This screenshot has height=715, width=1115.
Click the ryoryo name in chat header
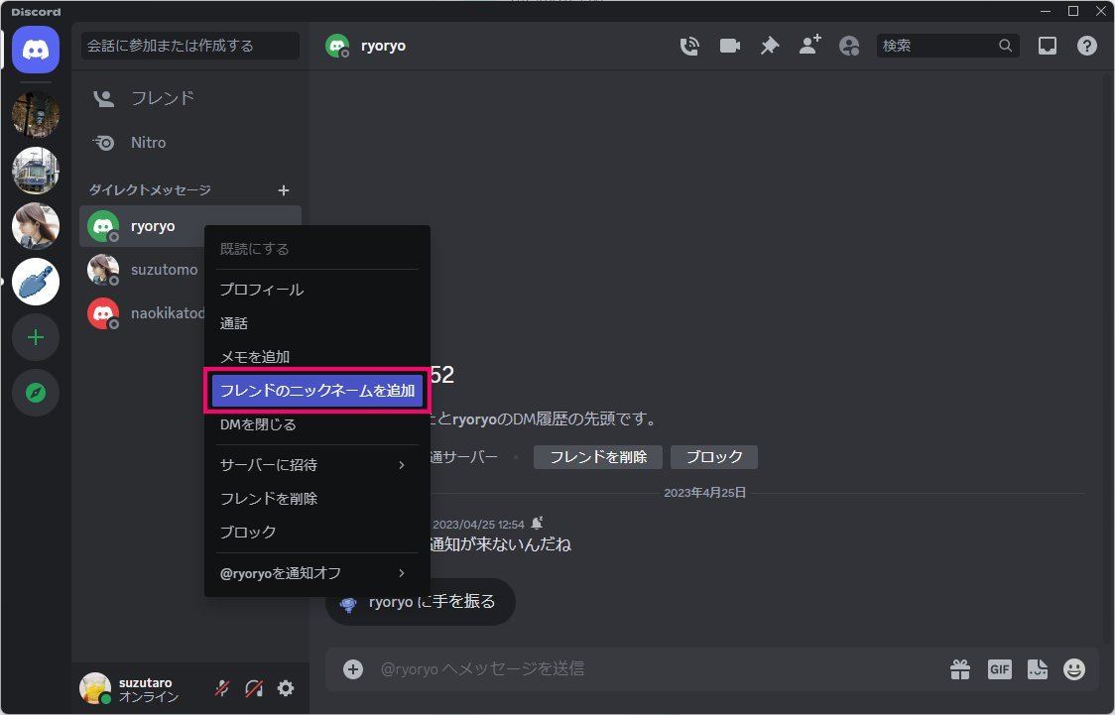tap(383, 47)
